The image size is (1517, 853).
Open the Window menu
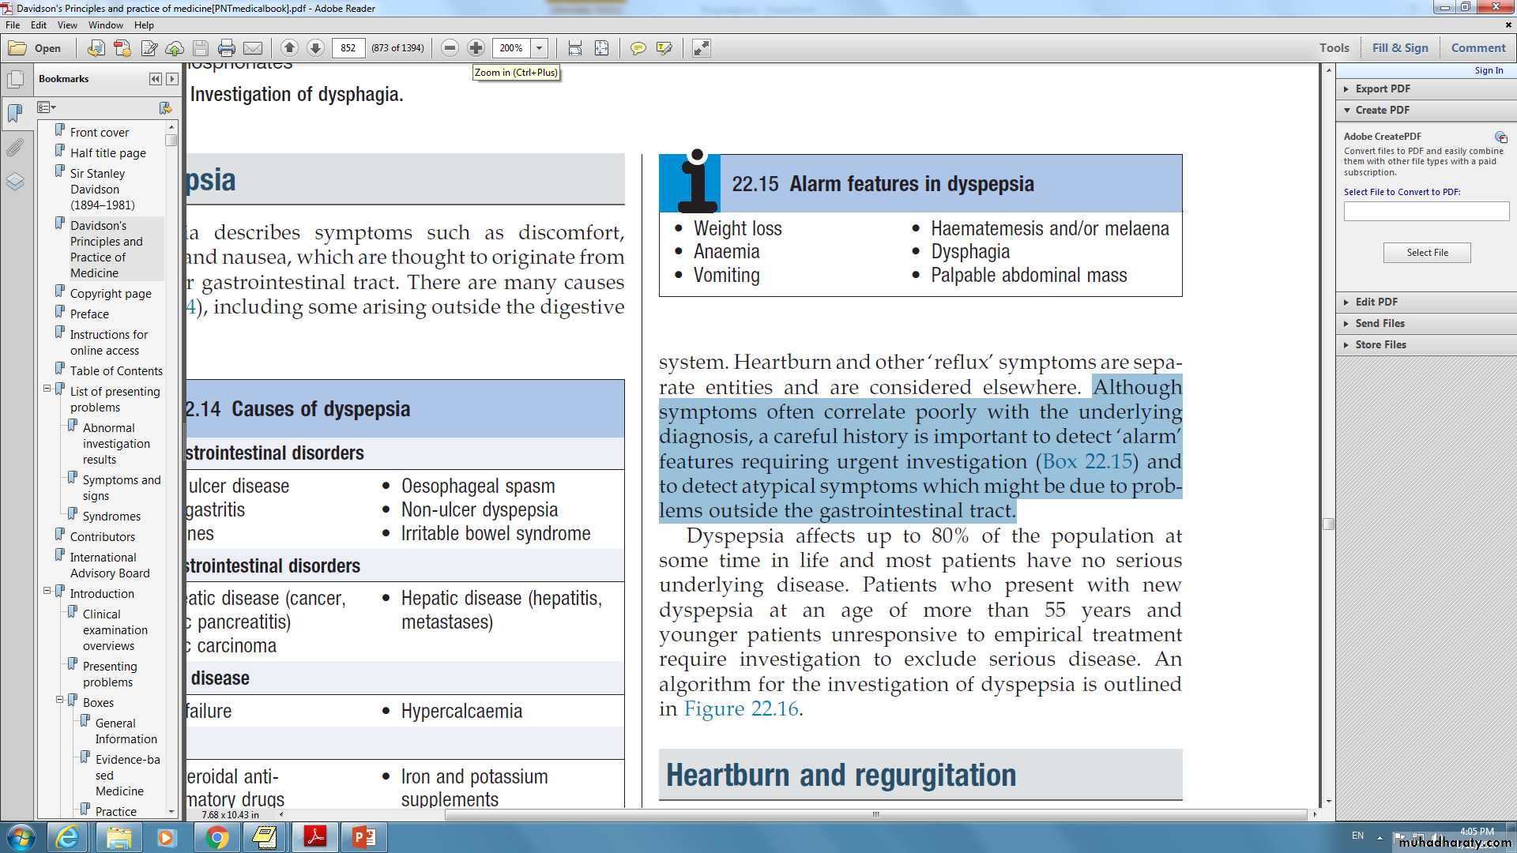click(105, 25)
